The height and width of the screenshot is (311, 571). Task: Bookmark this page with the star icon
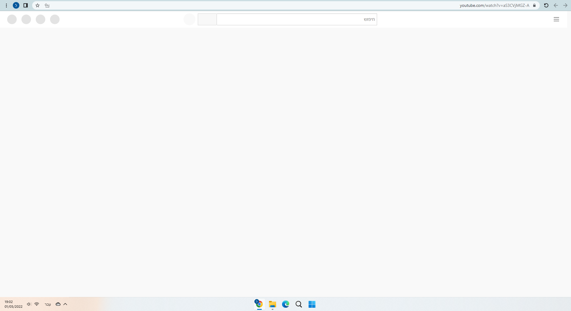click(x=38, y=5)
